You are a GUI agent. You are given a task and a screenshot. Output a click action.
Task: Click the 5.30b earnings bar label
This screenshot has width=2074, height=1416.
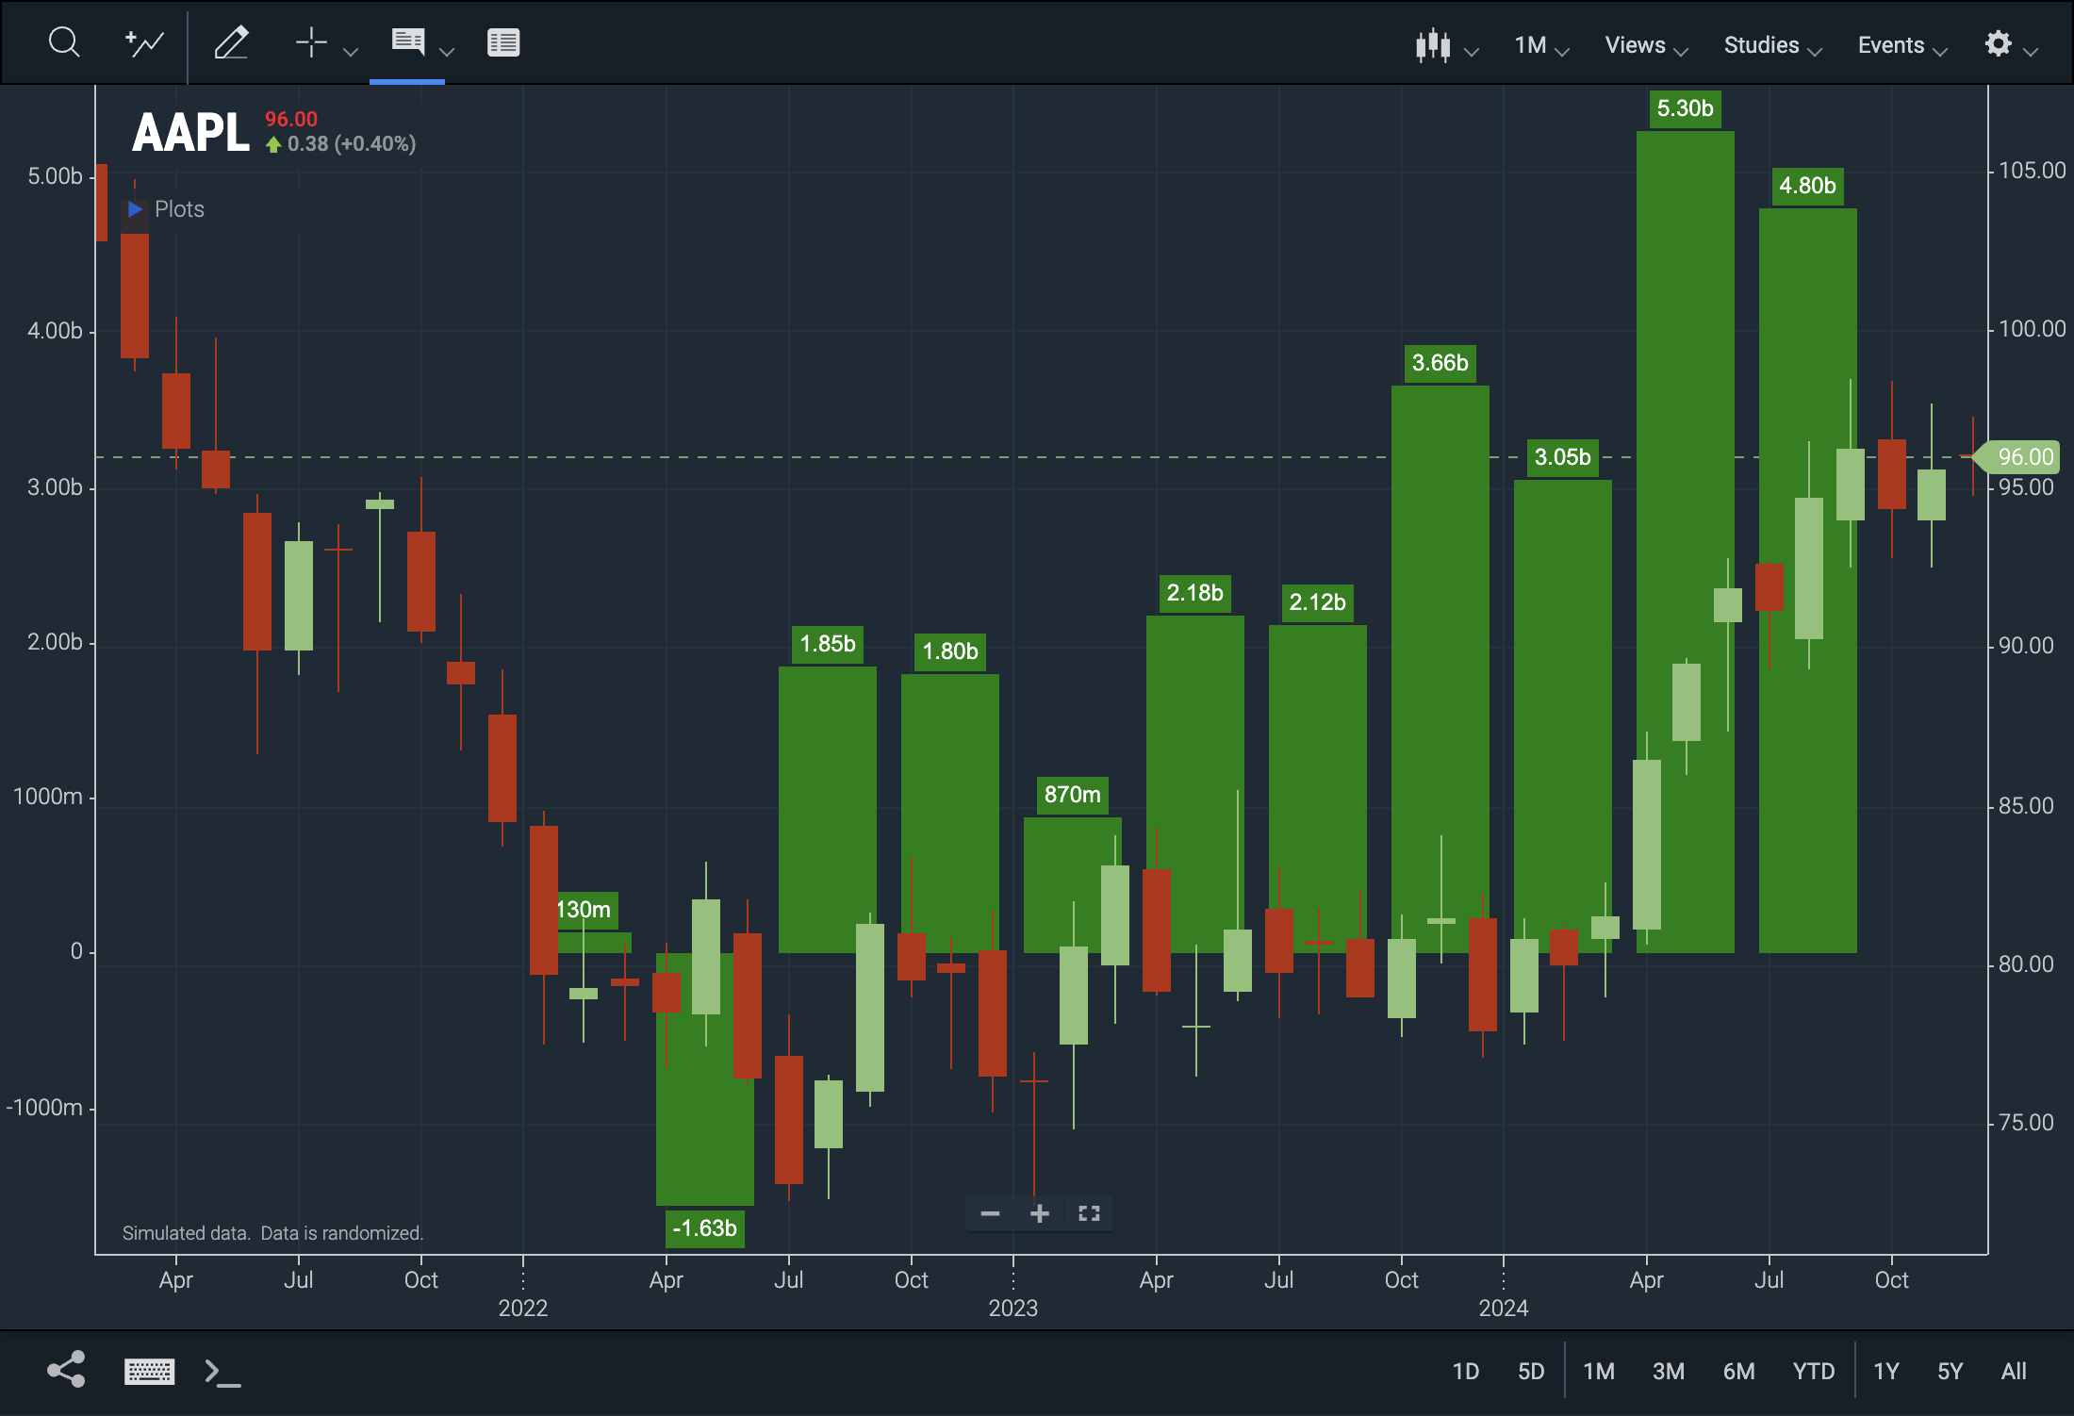(1685, 108)
